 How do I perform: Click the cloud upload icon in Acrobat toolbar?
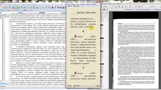click(x=116, y=6)
